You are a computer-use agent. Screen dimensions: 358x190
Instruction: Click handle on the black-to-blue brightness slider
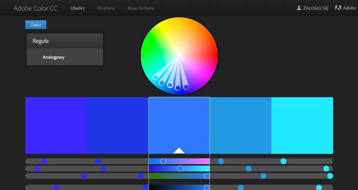pyautogui.click(x=207, y=187)
